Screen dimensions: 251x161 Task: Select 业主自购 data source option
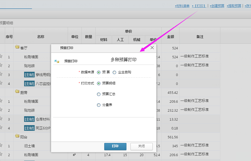pyautogui.click(x=114, y=72)
